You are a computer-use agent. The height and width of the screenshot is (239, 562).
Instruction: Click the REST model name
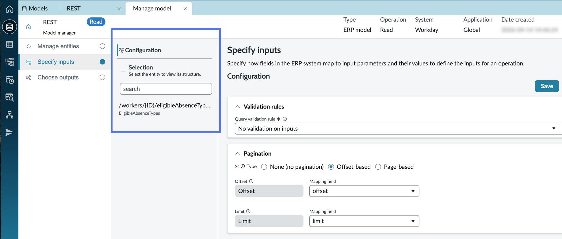click(50, 22)
